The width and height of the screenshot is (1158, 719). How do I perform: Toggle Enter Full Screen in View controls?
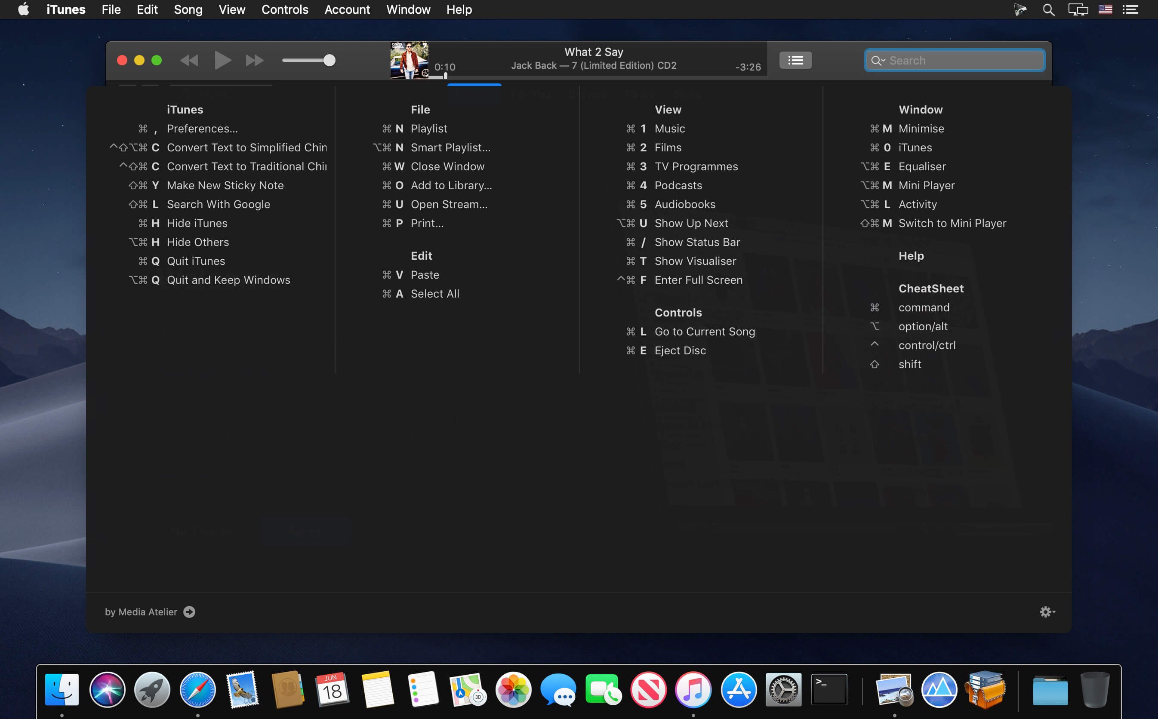pos(697,280)
